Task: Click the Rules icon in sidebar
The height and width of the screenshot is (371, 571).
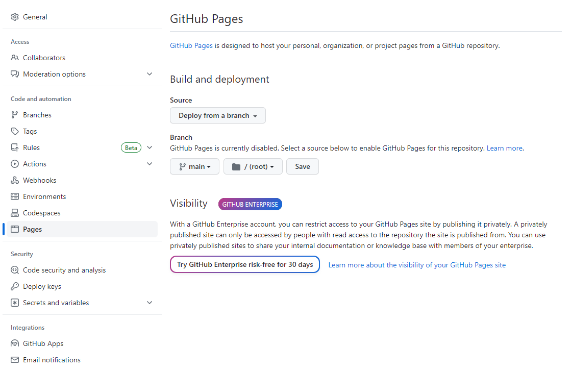Action: 15,147
